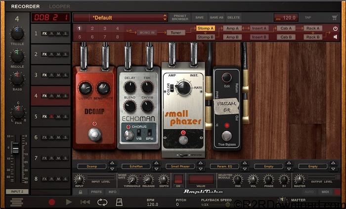Step to the next Dcomp stomp slot model
This screenshot has width=346, height=209.
click(x=112, y=169)
